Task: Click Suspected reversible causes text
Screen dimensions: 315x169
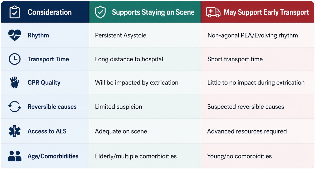Action: (x=245, y=107)
